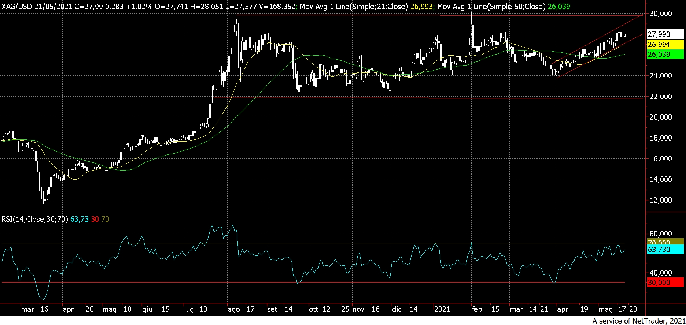Image resolution: width=686 pixels, height=325 pixels.
Task: Click the 'giu' date axis label
Action: [147, 310]
